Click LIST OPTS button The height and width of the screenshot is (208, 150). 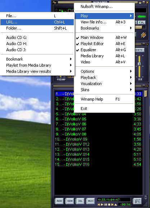tap(137, 201)
